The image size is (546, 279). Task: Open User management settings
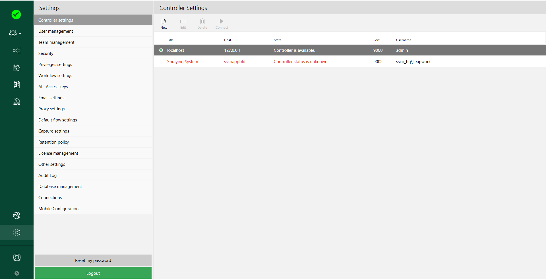coord(56,31)
